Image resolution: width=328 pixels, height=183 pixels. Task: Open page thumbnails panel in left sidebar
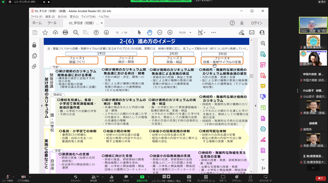(34, 56)
